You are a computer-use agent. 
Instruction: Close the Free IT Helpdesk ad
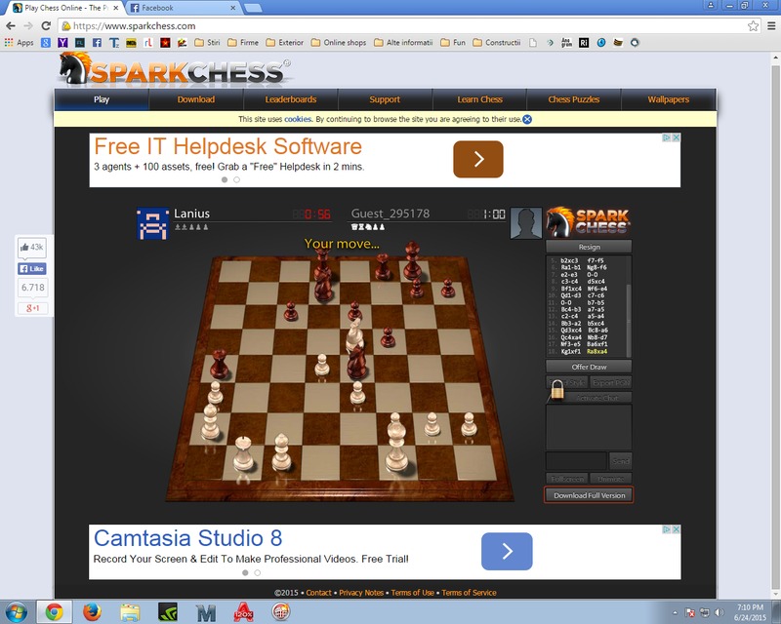pyautogui.click(x=676, y=137)
